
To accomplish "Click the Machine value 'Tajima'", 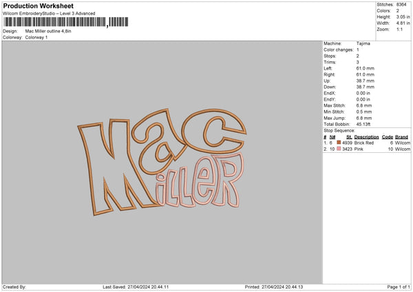I will coord(363,43).
